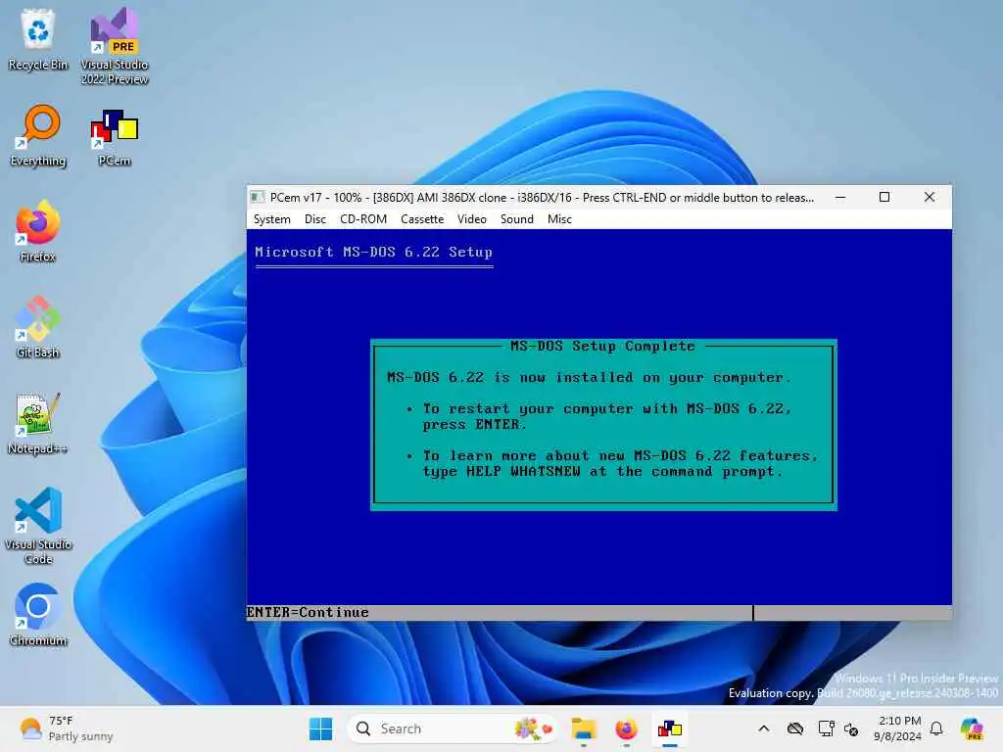Open the System menu in PCem
Image resolution: width=1003 pixels, height=752 pixels.
point(272,219)
